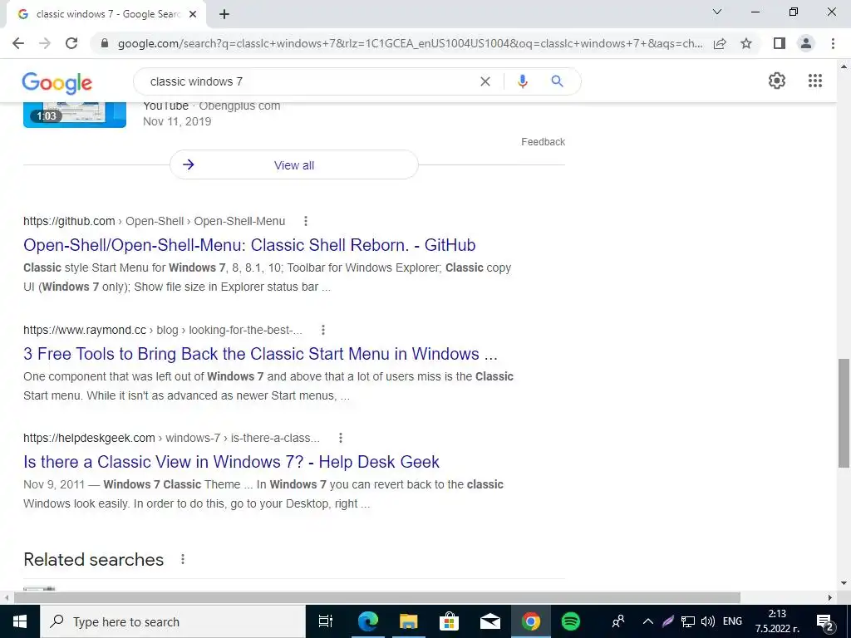Click the scroll-down arrow of page
The image size is (851, 638).
pos(844,583)
